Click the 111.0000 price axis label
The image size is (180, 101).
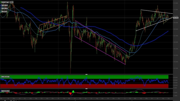176,10
